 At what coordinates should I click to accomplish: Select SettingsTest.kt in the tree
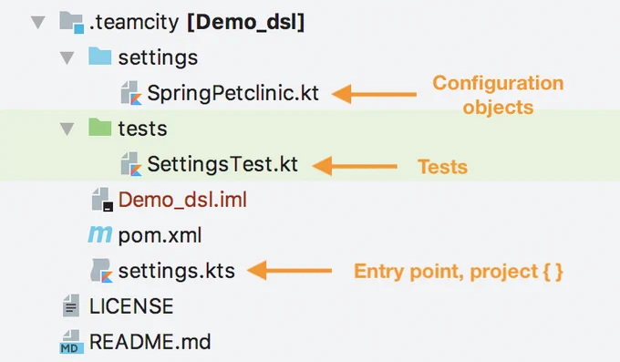[x=222, y=164]
